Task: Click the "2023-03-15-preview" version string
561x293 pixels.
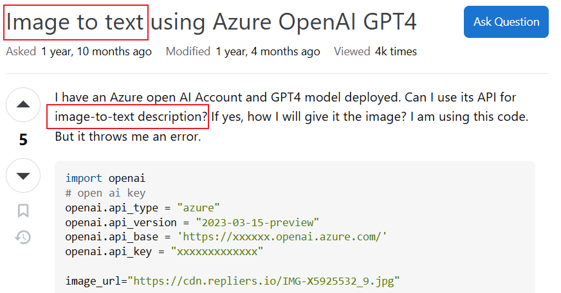Action: point(257,222)
